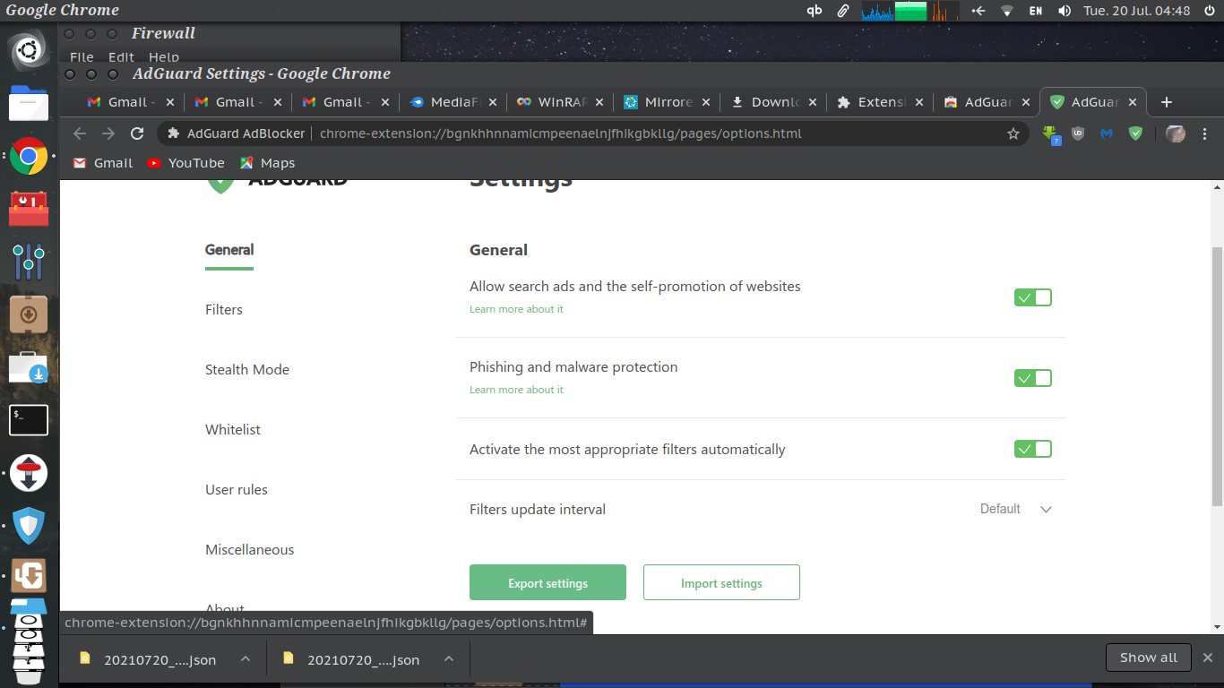Open the volume indicator in top bar
The height and width of the screenshot is (688, 1224).
point(1065,11)
